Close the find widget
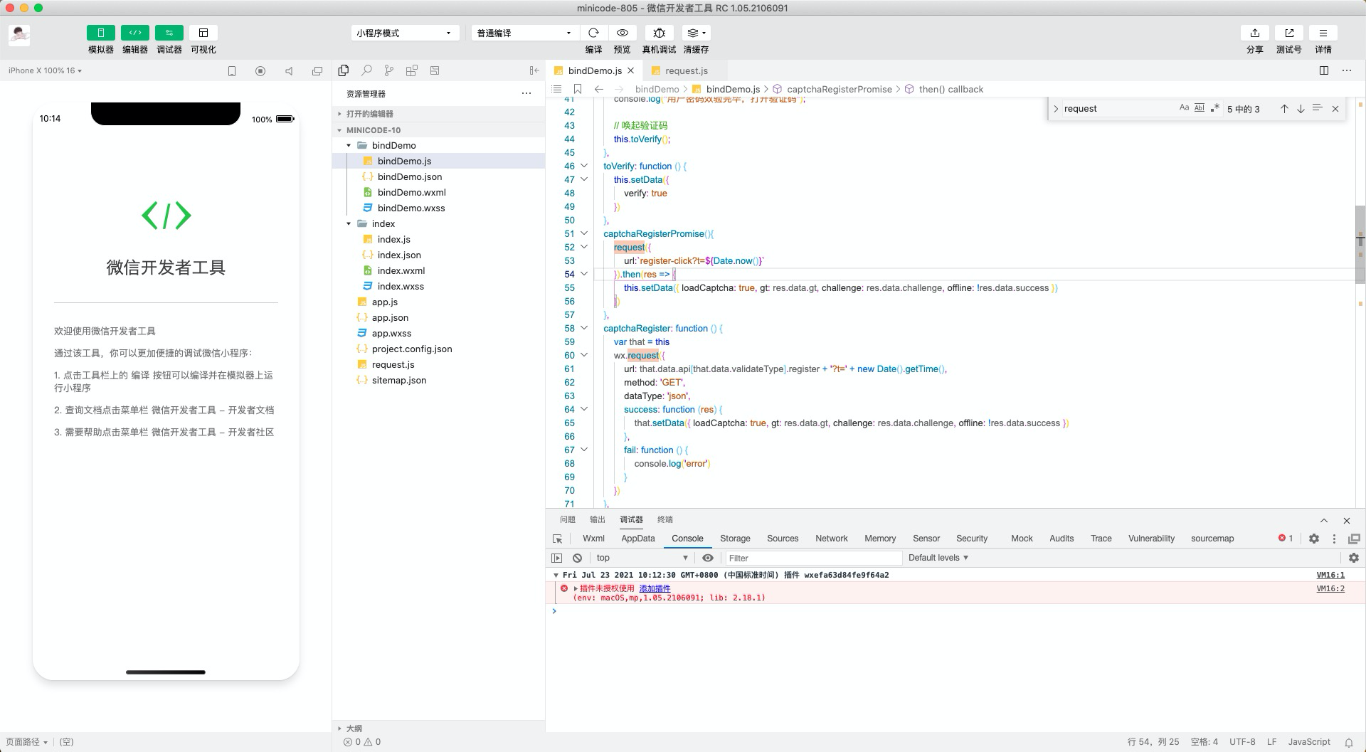The height and width of the screenshot is (752, 1366). [1335, 109]
